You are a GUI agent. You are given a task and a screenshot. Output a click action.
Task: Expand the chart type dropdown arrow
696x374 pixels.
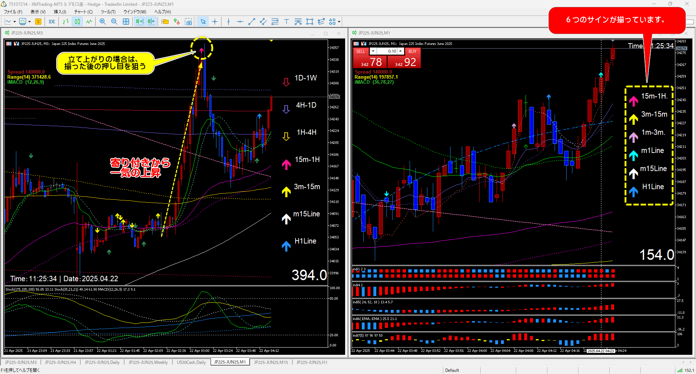point(14,22)
